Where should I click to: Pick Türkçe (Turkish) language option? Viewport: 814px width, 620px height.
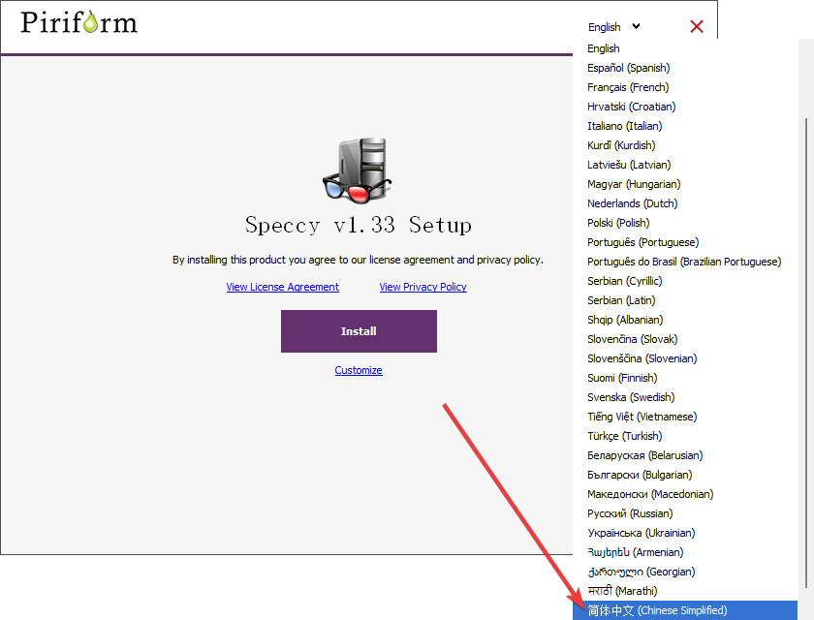click(685, 436)
